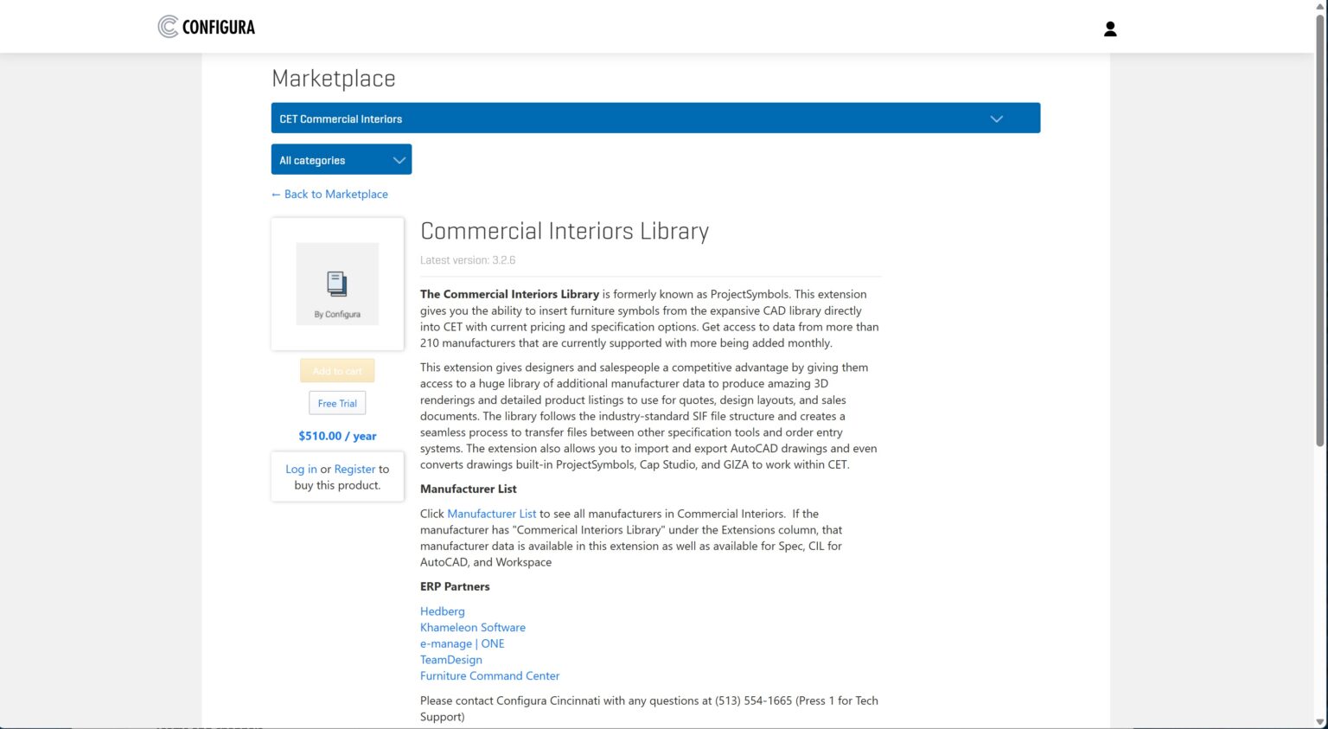Open the Khameleon Software link
Viewport: 1328px width, 729px height.
coord(472,628)
